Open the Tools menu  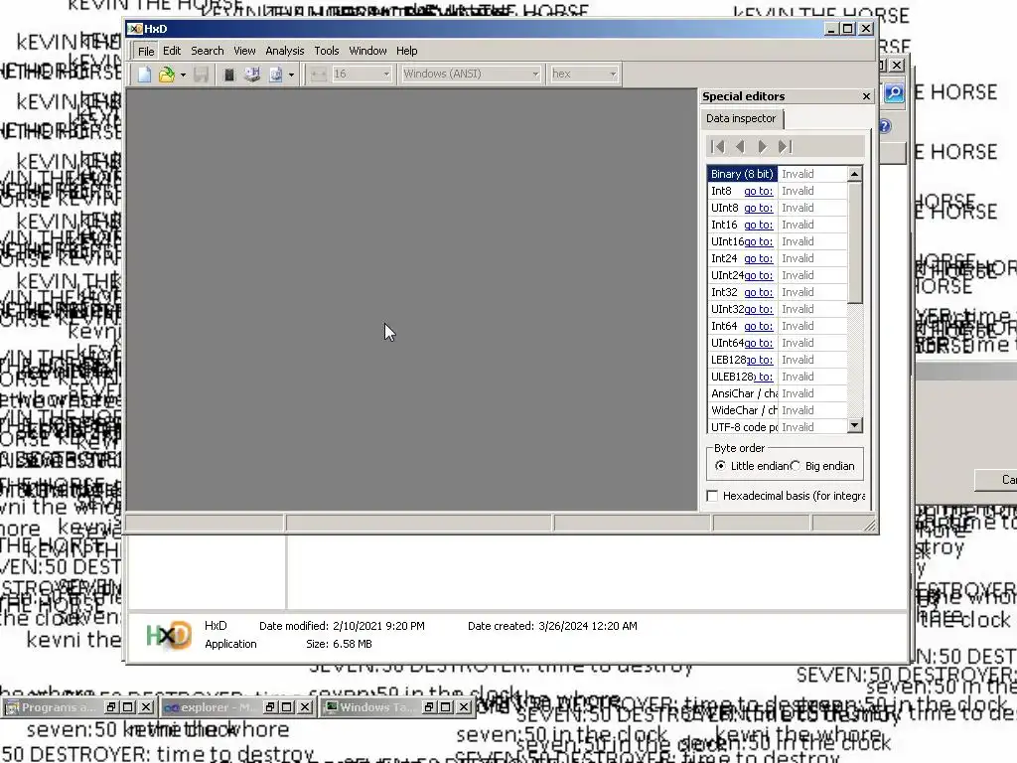tap(326, 51)
